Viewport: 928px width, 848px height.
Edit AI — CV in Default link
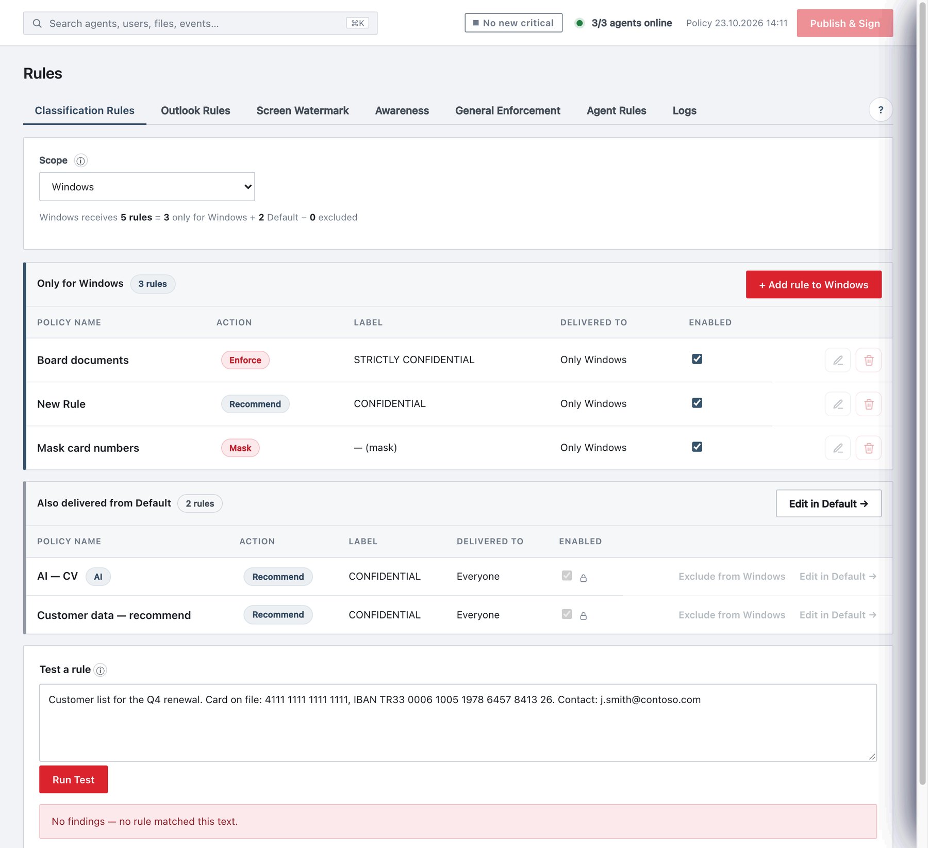[x=838, y=576]
